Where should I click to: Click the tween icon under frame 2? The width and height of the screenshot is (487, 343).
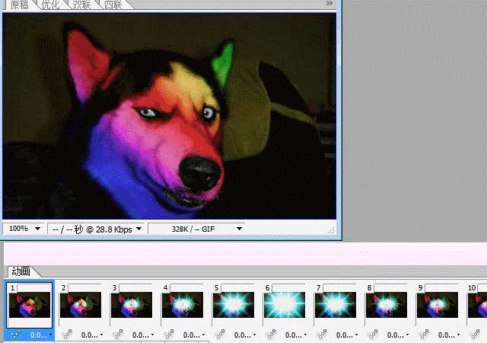[67, 335]
